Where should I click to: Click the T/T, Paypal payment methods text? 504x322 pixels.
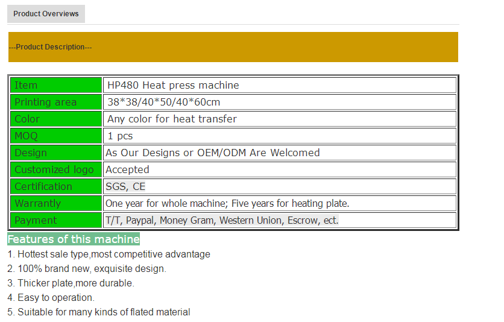coord(222,220)
